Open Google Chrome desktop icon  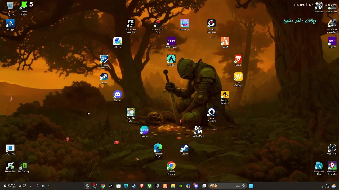click(171, 168)
